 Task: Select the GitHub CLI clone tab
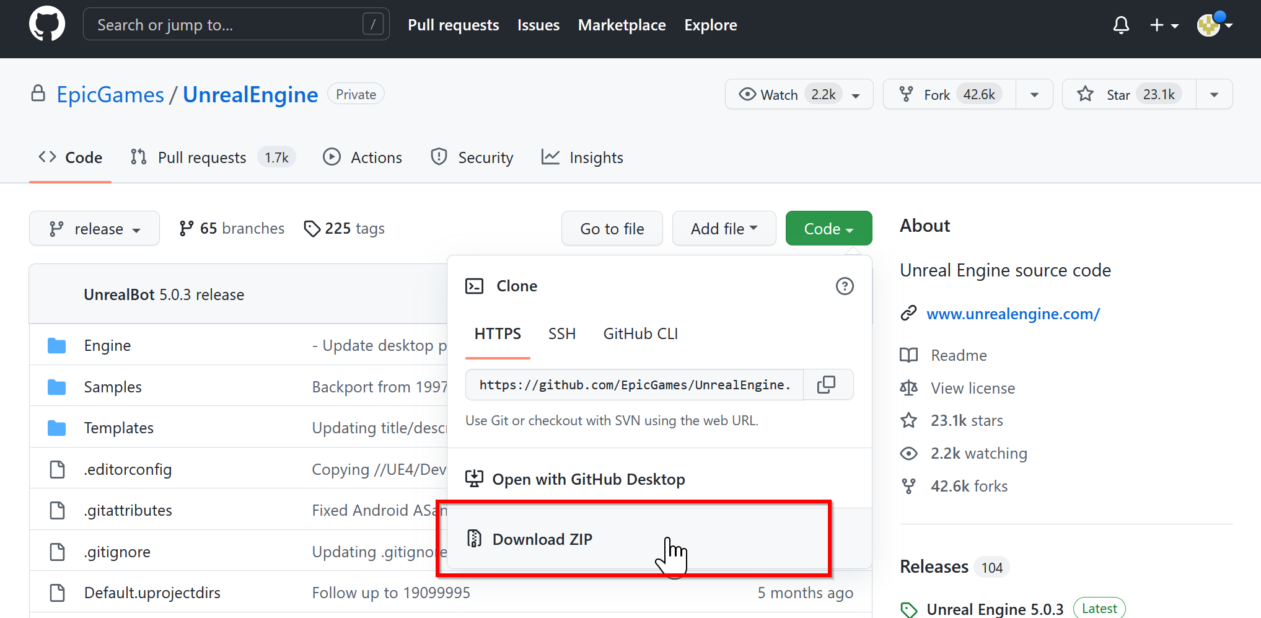(641, 333)
